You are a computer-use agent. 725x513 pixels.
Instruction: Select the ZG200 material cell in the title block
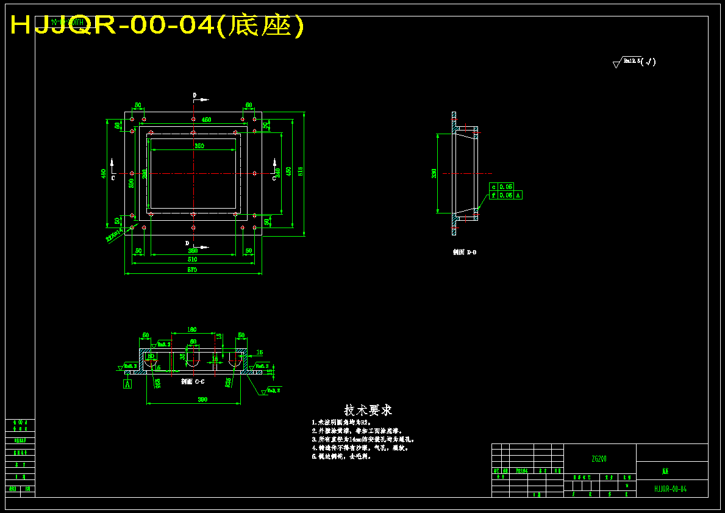click(x=599, y=459)
